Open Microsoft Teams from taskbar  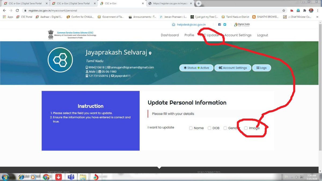71,177
